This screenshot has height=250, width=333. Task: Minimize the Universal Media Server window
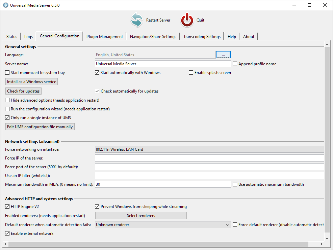(294, 5)
